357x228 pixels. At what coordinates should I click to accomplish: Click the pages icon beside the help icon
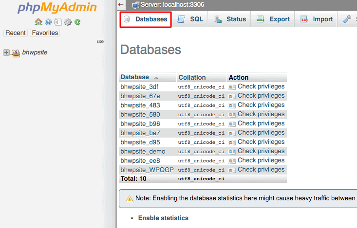pyautogui.click(x=58, y=22)
